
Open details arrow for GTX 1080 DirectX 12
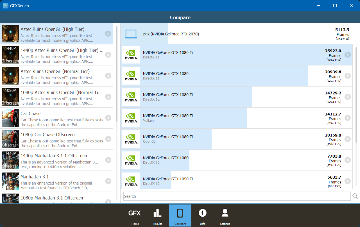348,160
